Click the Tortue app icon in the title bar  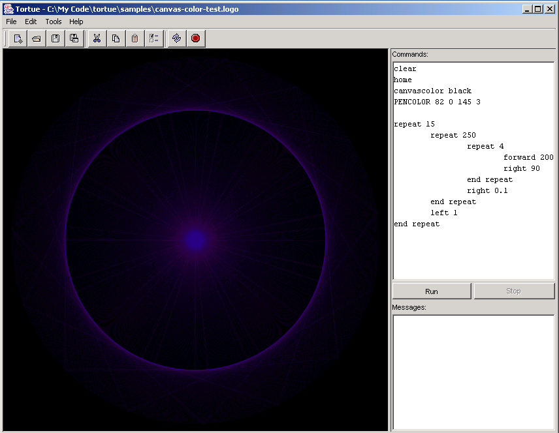tap(8, 9)
